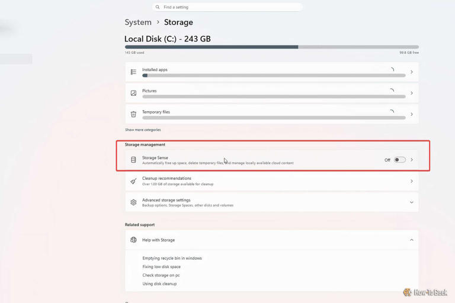Viewport: 455px width, 303px height.
Task: Open the Installed apps category
Action: click(x=271, y=72)
